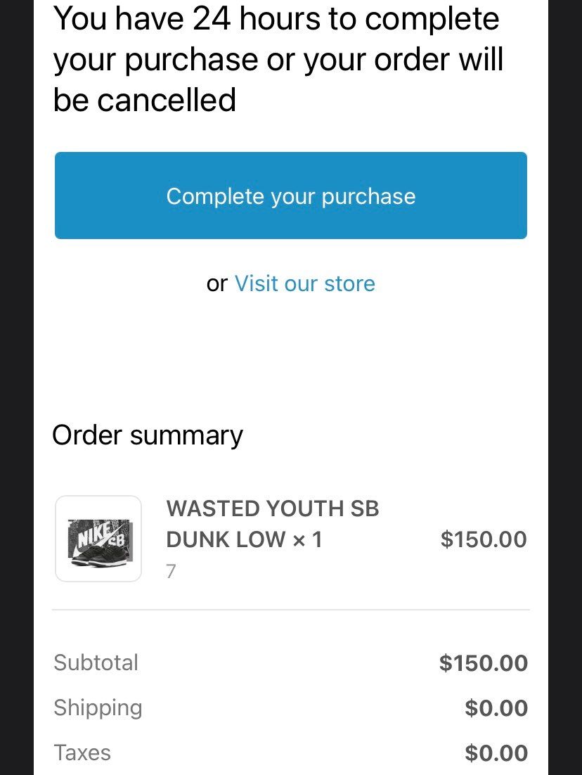Tap the Nike SB Dunk product thumbnail
582x775 pixels.
98,539
